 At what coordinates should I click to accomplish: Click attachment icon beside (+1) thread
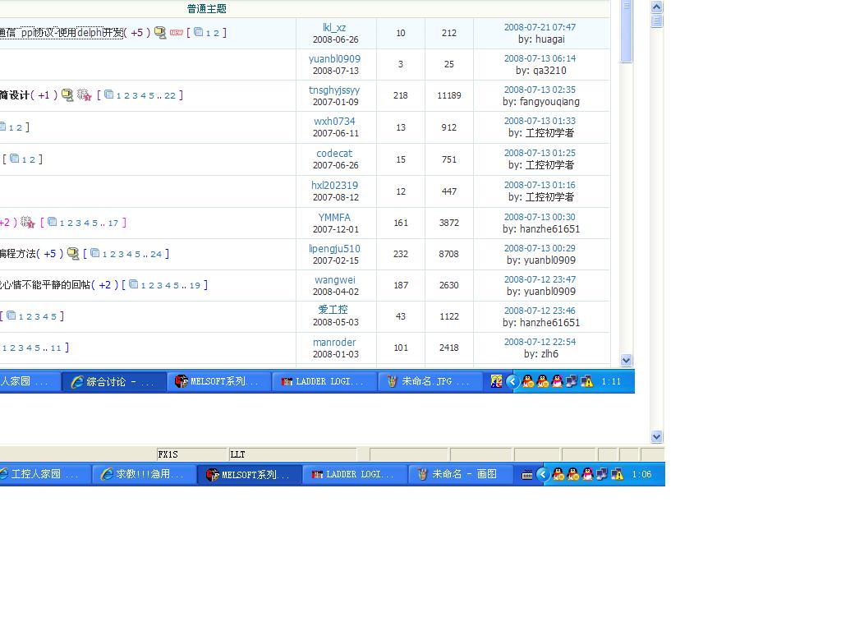pyautogui.click(x=67, y=95)
